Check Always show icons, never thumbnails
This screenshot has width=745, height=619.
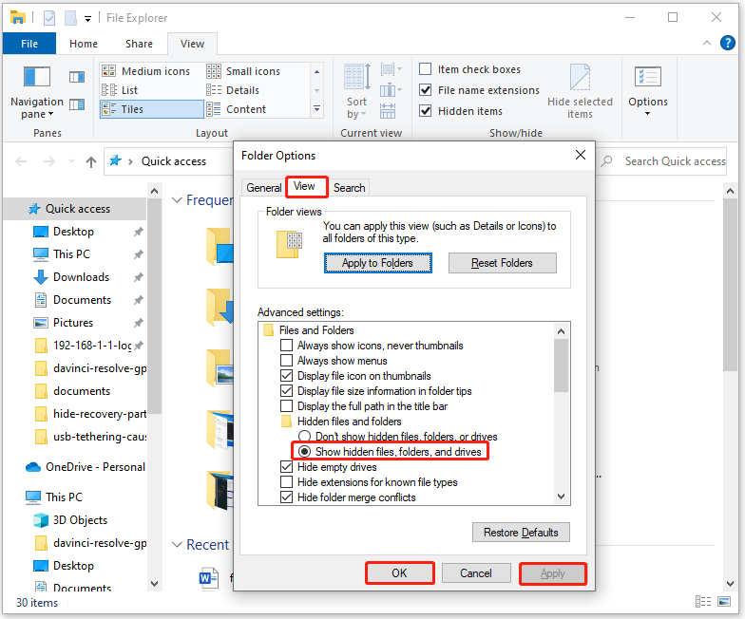286,346
